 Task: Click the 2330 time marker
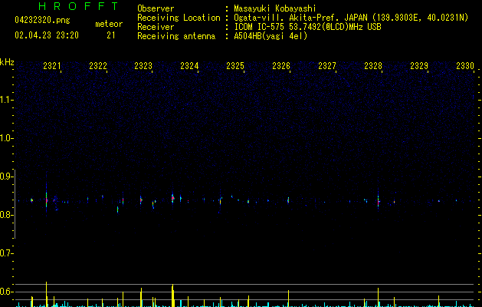[x=465, y=65]
